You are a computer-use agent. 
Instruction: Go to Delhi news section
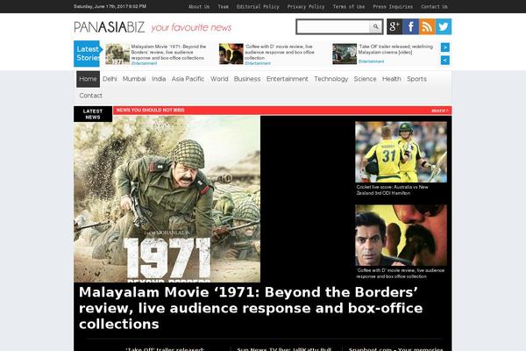(x=110, y=79)
